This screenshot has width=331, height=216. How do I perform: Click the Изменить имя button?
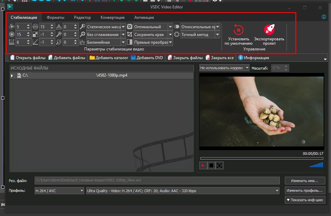(305, 181)
